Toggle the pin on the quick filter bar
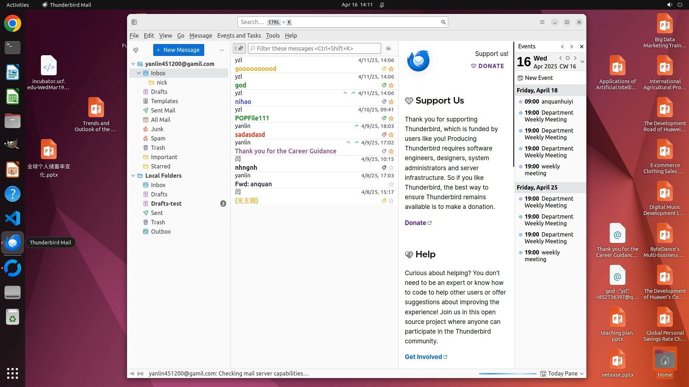Viewport: 689px width, 387px height. tap(239, 48)
